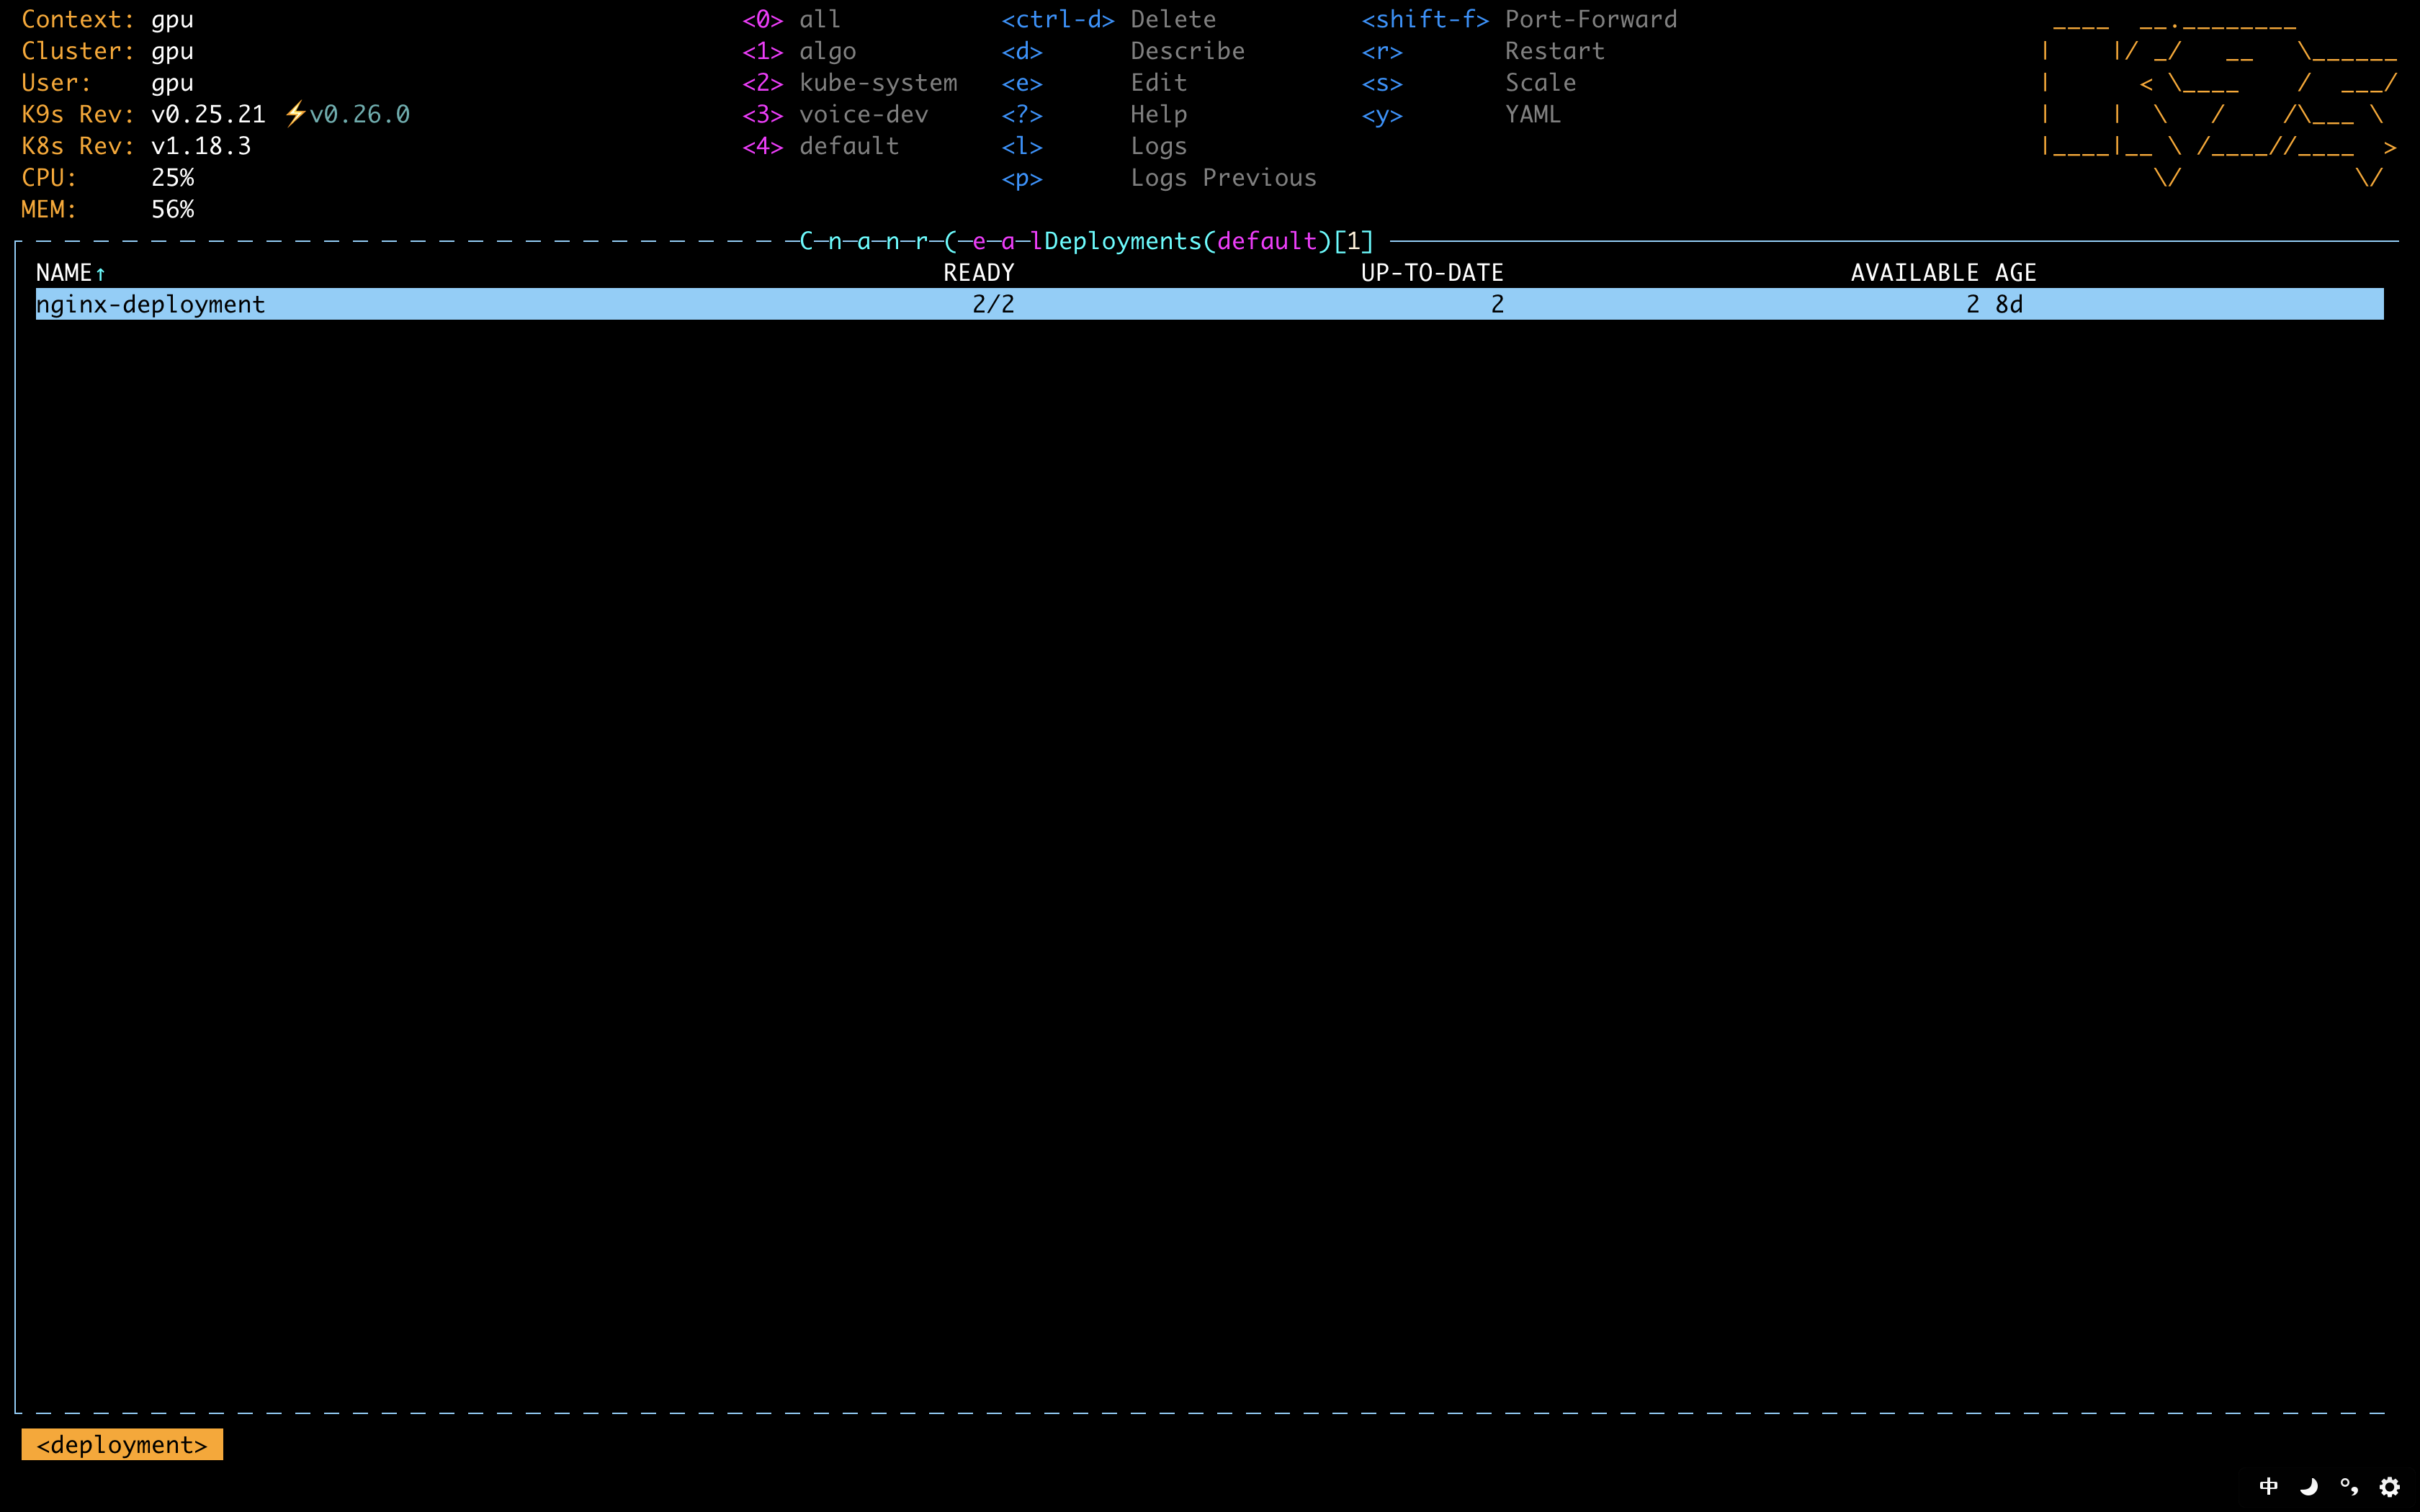Viewport: 2420px width, 1512px height.
Task: Click the K9s ASCII logo
Action: point(2218,100)
